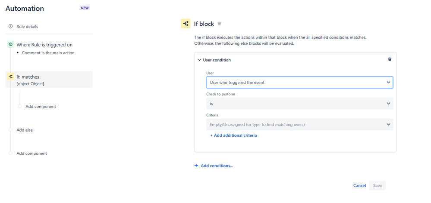
Task: Select the 'When: Rule is triggered on' step
Action: 44,45
